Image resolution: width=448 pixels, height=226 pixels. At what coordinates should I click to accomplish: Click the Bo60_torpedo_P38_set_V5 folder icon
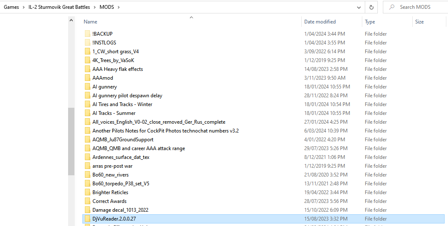pyautogui.click(x=87, y=184)
